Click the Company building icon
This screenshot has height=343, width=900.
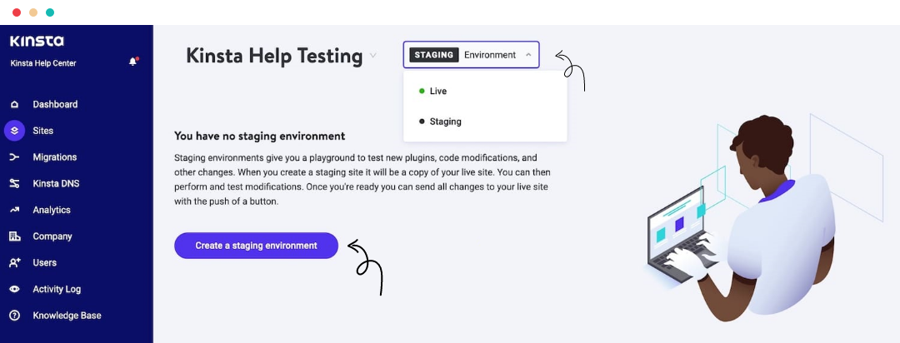[14, 236]
